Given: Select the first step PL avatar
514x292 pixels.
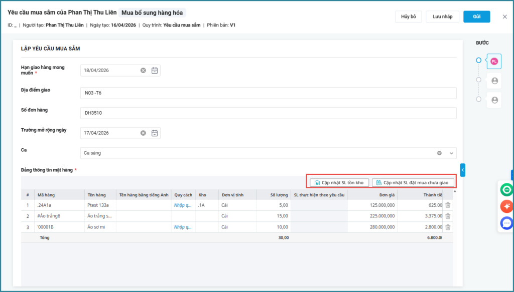Looking at the screenshot, I should point(494,61).
